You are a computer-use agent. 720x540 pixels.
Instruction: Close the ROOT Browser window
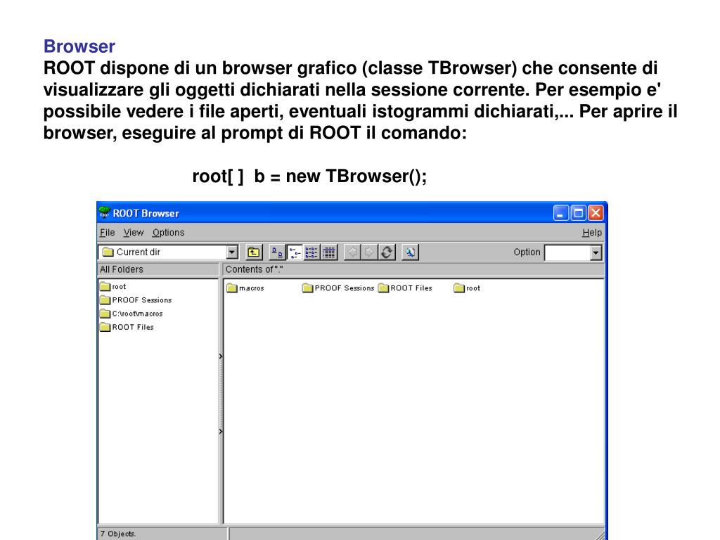coord(596,213)
